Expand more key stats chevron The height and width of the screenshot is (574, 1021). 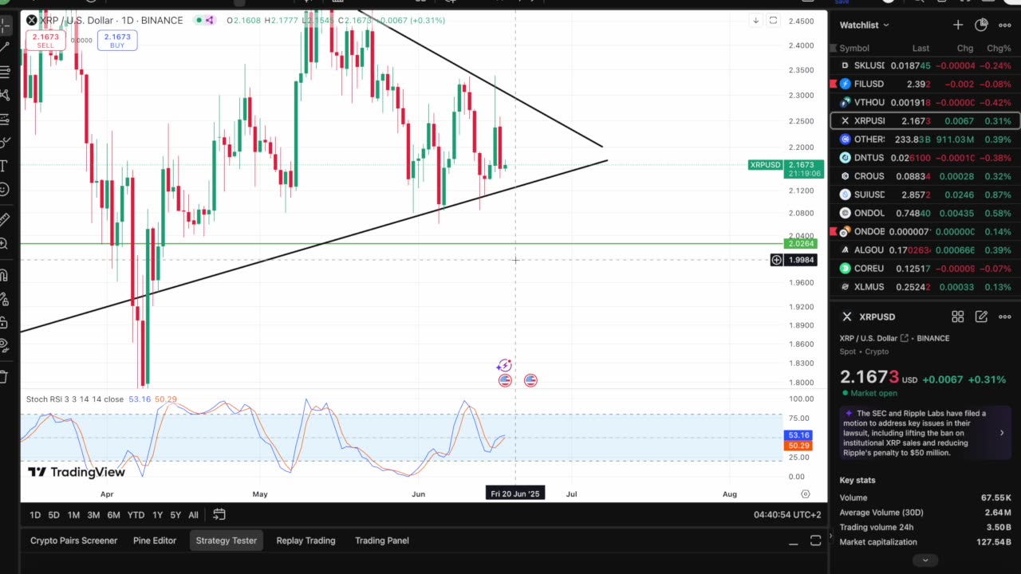point(925,560)
